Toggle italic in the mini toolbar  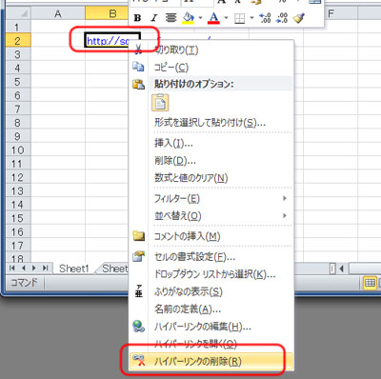[154, 18]
